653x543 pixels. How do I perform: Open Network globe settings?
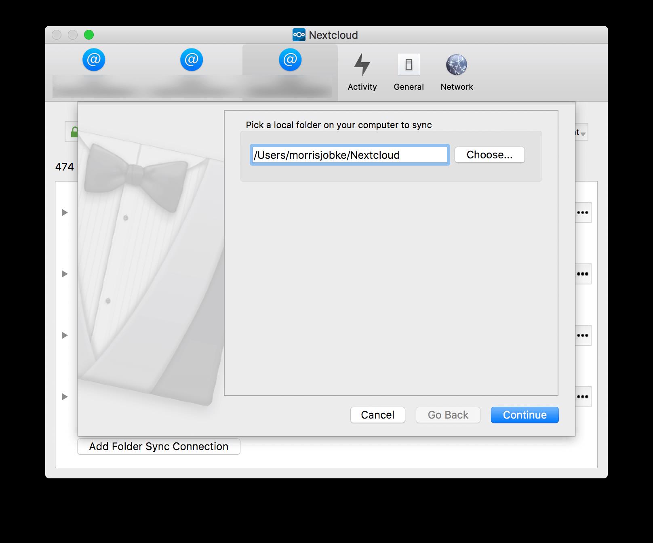coord(457,72)
